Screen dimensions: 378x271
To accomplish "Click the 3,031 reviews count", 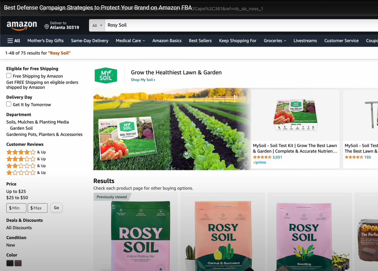I will (x=277, y=157).
